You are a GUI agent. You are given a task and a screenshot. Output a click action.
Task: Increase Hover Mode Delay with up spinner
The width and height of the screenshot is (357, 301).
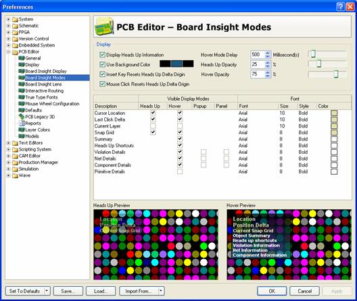[268, 53]
